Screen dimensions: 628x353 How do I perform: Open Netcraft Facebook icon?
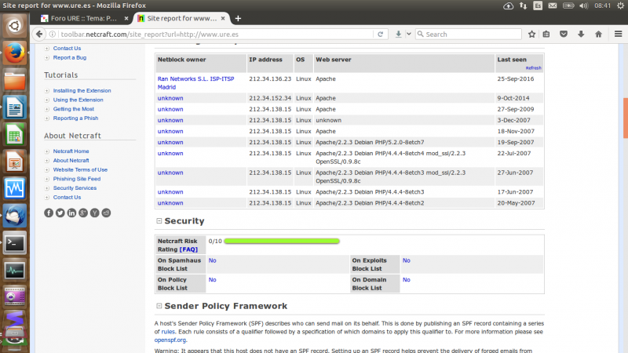coord(49,213)
